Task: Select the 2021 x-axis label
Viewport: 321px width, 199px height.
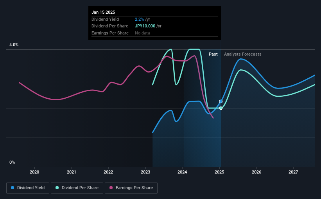Action: pyautogui.click(x=72, y=172)
